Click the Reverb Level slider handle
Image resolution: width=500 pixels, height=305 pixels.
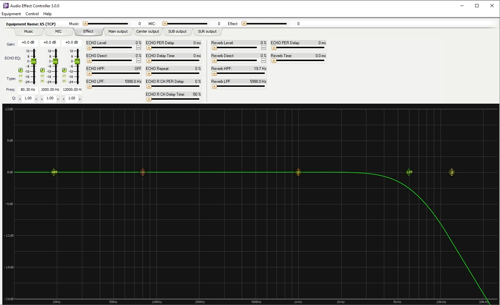click(214, 48)
